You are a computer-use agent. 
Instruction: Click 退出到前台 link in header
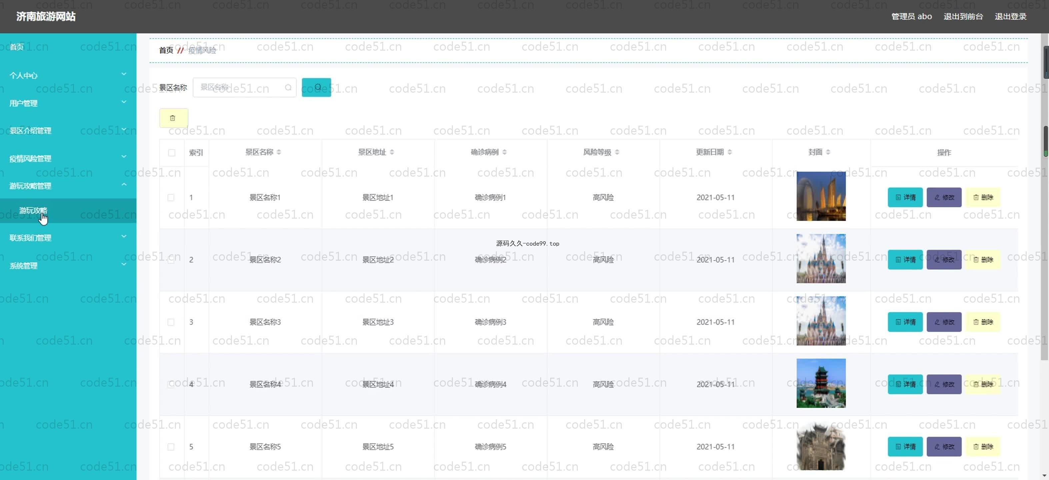pyautogui.click(x=963, y=17)
